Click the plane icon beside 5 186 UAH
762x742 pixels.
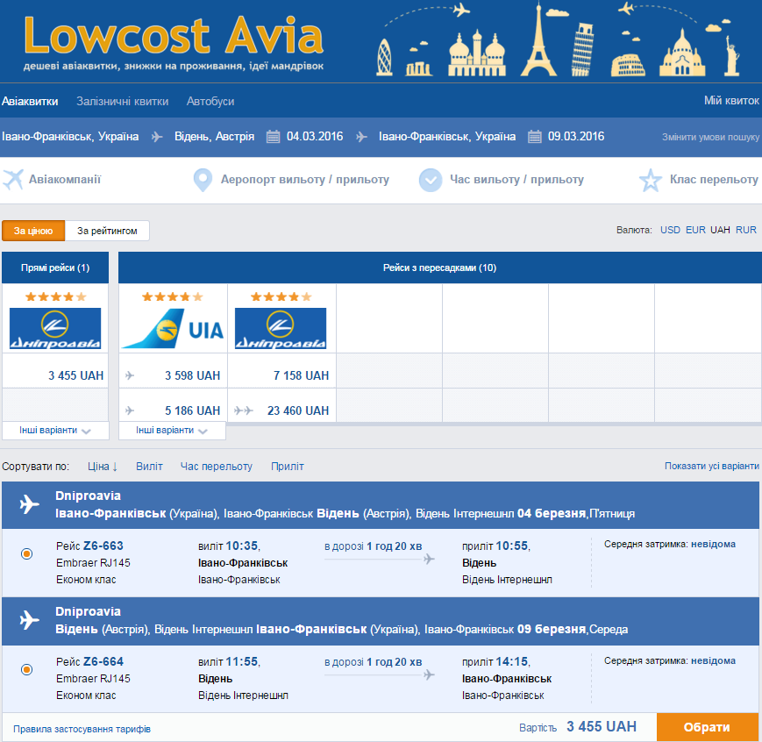click(130, 410)
